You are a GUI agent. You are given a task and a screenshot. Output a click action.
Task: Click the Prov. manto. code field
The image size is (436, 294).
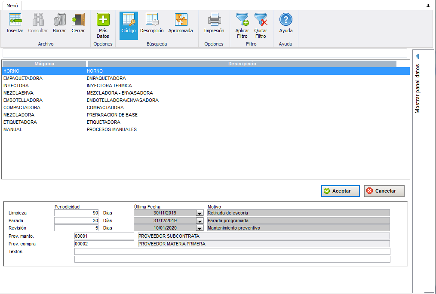coord(104,236)
